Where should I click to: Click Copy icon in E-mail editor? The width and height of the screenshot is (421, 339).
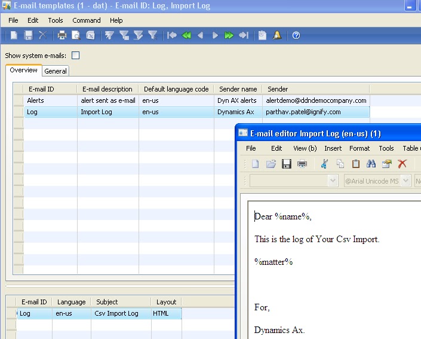point(340,164)
